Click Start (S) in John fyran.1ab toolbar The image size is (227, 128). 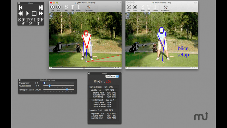pos(66,8)
